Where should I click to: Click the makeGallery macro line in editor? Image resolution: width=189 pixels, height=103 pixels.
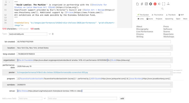(x=64, y=24)
